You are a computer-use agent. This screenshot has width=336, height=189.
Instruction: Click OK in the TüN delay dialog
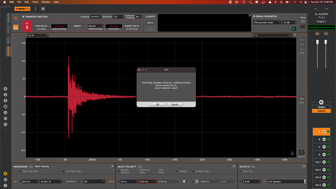coord(157,104)
